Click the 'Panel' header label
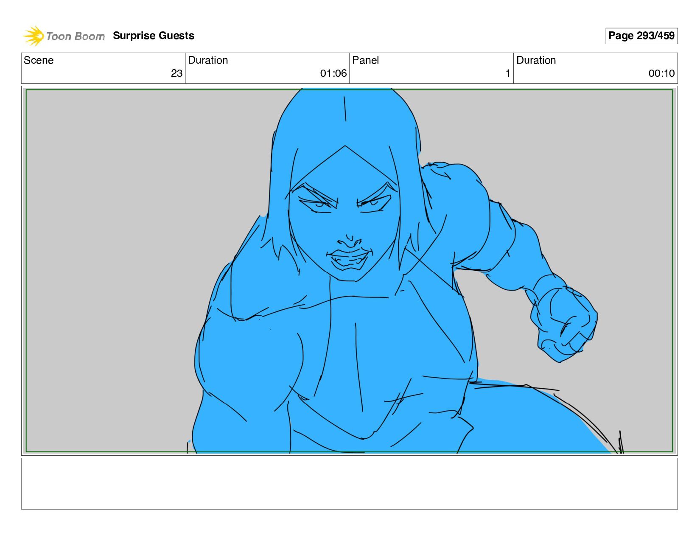The width and height of the screenshot is (700, 541). pos(365,60)
